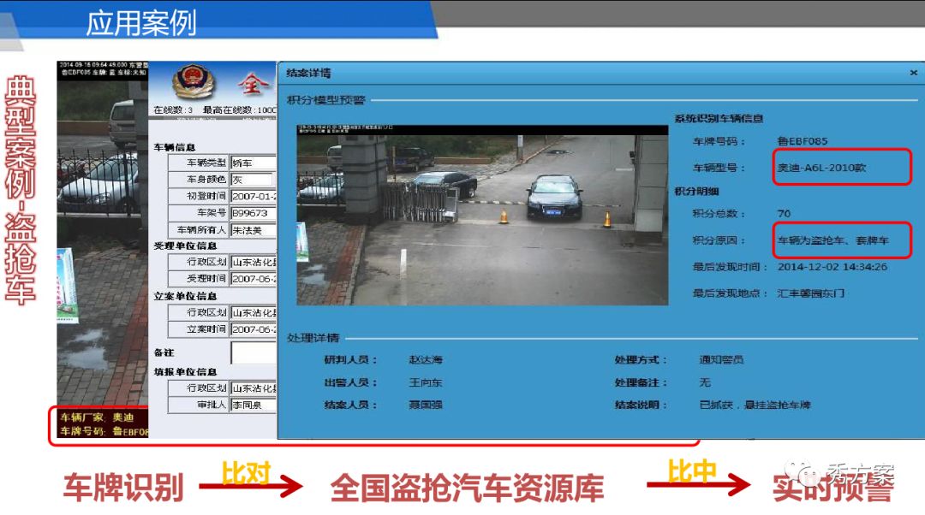Click 行政区划 field under 立案单位信息
Image resolution: width=925 pixels, height=515 pixels.
253,312
